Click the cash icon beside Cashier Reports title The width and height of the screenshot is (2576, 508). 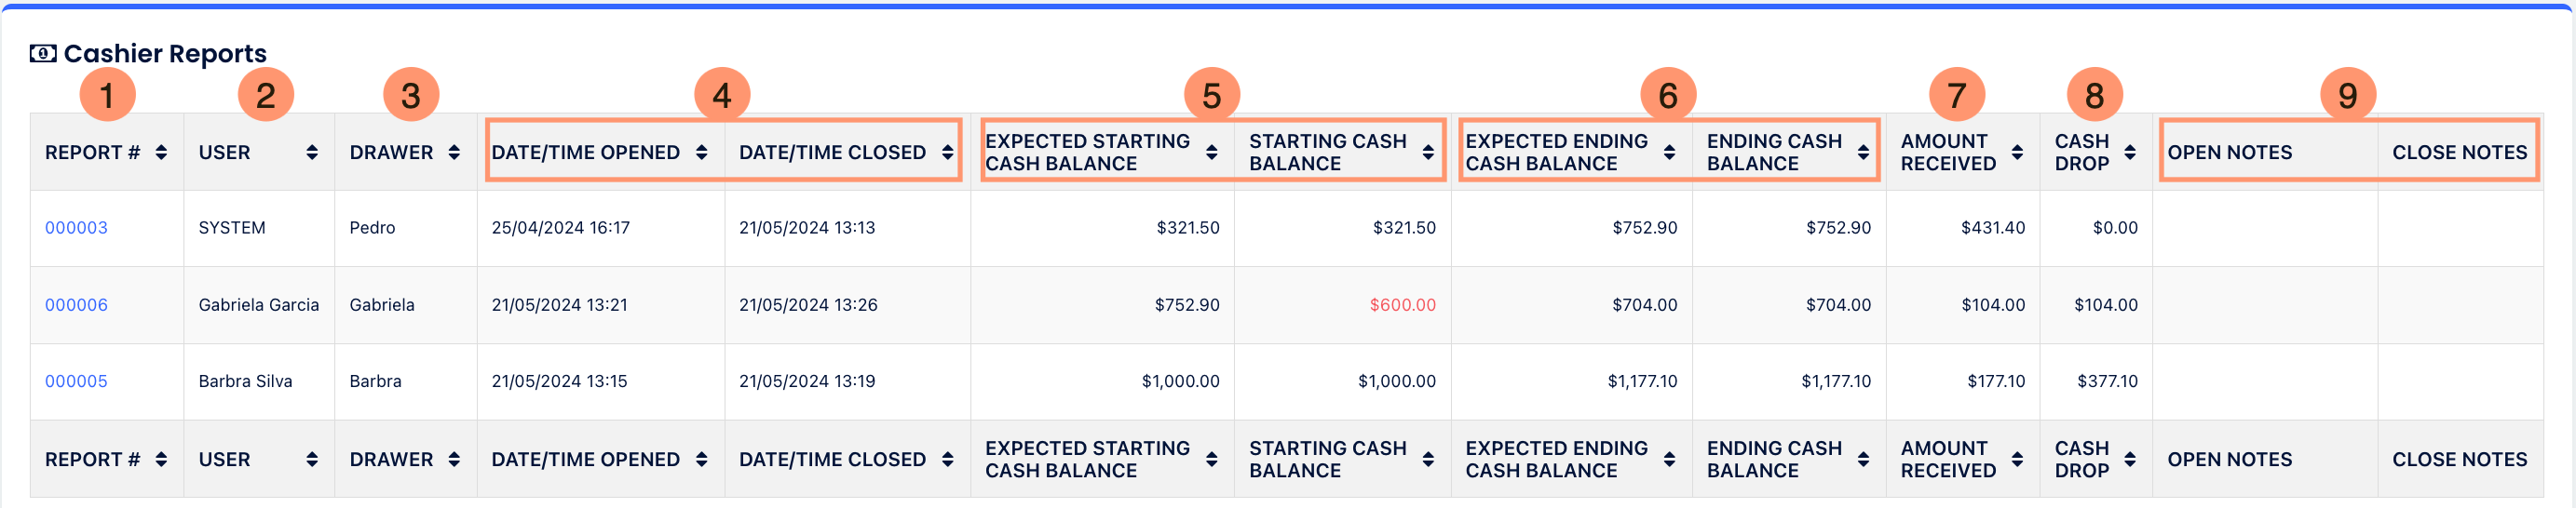pos(43,53)
